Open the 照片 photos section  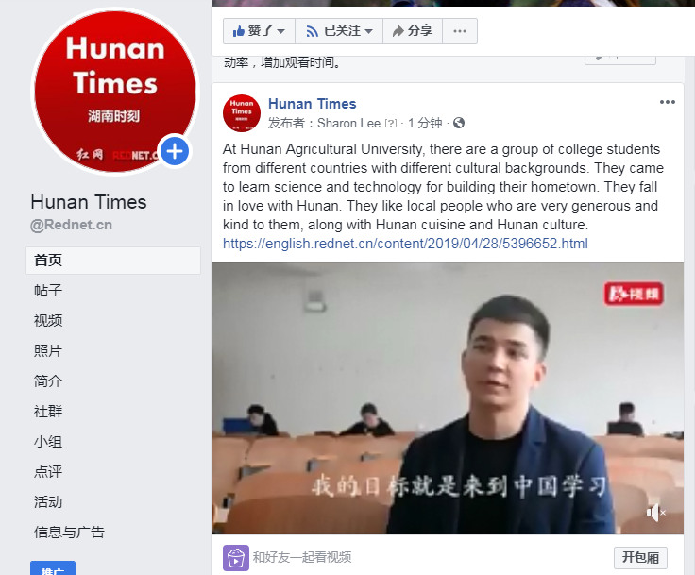(x=48, y=350)
